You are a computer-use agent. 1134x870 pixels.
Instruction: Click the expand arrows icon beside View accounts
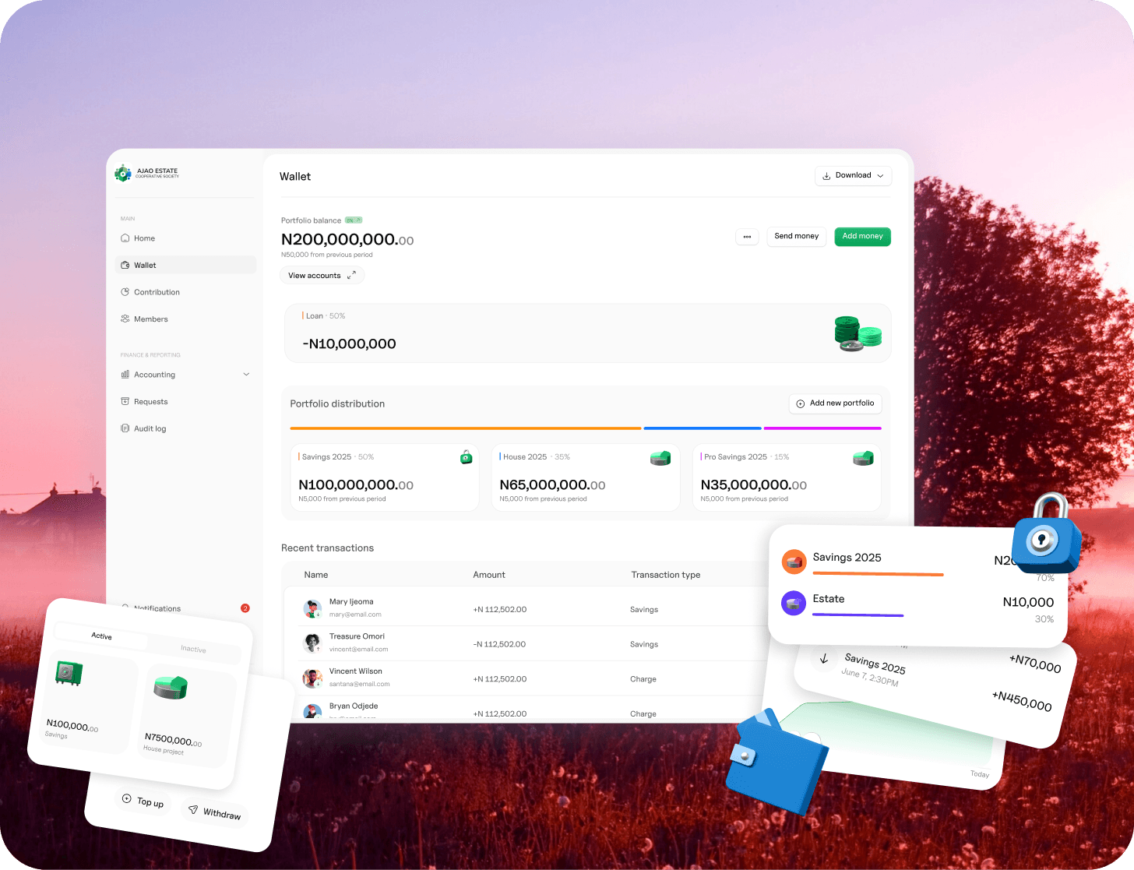pyautogui.click(x=351, y=275)
